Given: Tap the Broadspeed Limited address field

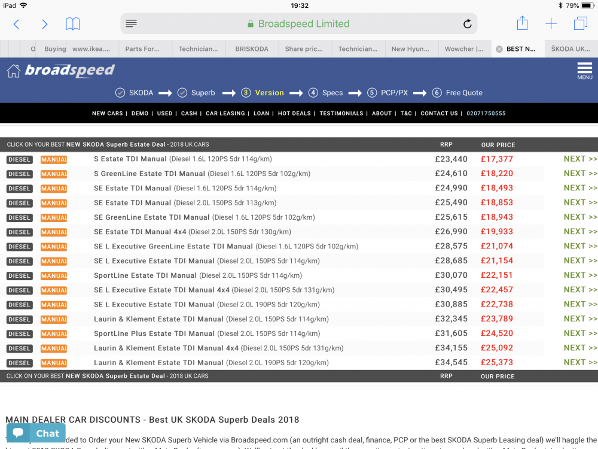Looking at the screenshot, I should coord(298,24).
